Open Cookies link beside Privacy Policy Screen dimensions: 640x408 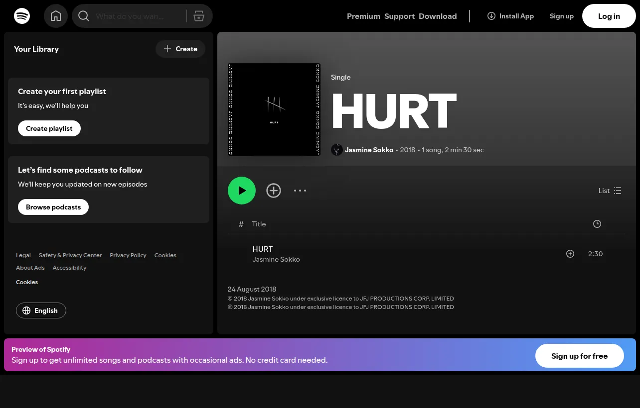[x=165, y=255]
